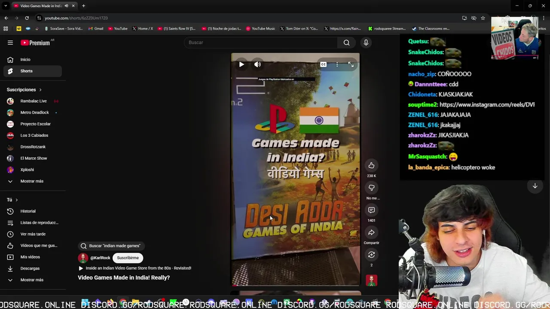Open Gmail bookmark
Screen dimensions: 550x309
click(96, 29)
